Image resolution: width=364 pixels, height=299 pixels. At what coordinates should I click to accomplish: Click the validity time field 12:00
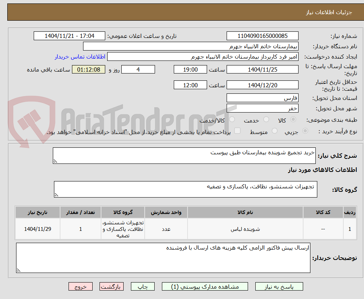click(190, 85)
